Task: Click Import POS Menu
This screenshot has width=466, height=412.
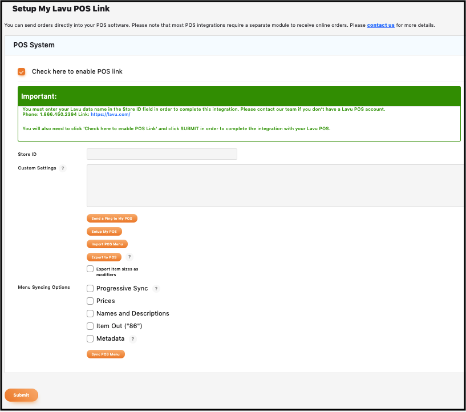Action: pos(107,244)
